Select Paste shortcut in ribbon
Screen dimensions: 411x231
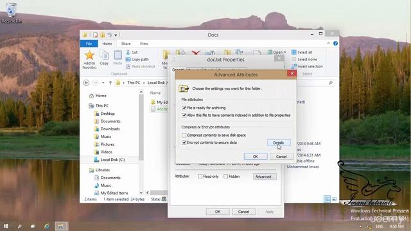pos(140,67)
